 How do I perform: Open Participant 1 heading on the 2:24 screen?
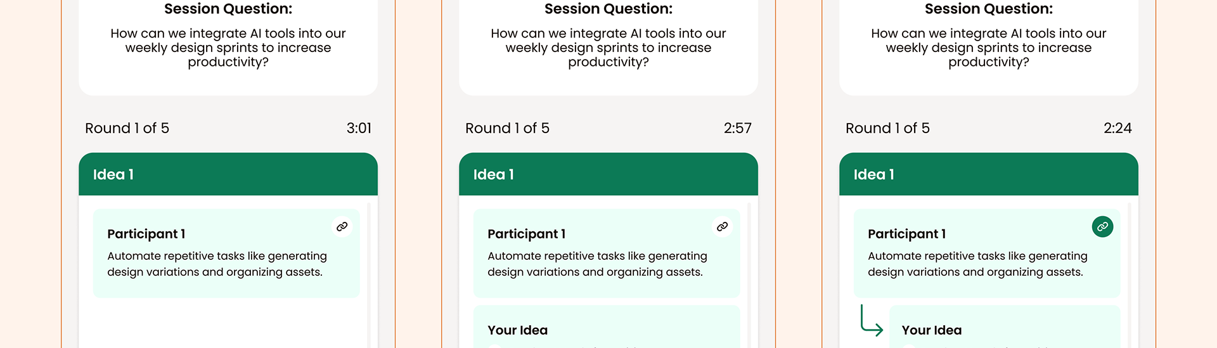[x=907, y=234]
